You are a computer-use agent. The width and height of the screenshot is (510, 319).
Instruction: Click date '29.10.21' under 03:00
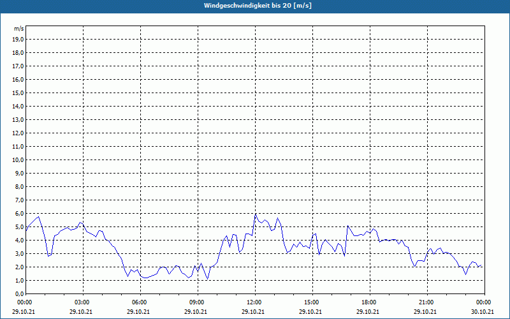81,311
